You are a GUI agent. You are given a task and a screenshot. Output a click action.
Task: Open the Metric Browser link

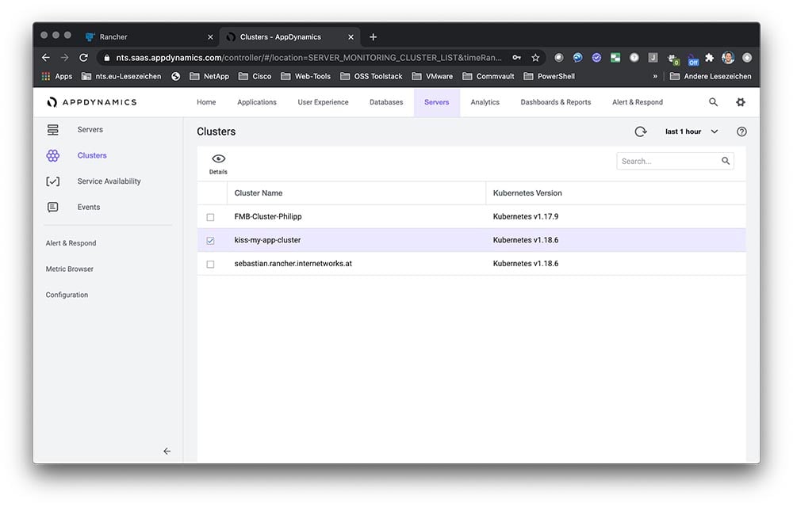click(x=70, y=269)
